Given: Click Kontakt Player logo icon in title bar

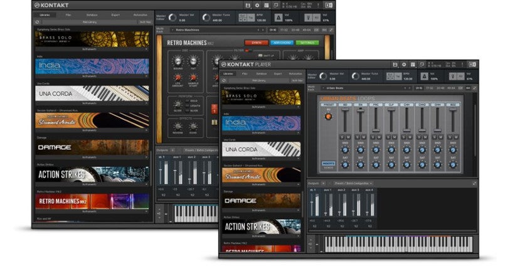Looking at the screenshot, I should pyautogui.click(x=223, y=65).
